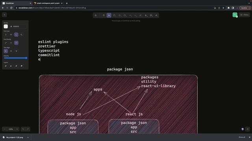Expand options for downloaded png file
The width and height of the screenshot is (252, 141).
point(28,137)
